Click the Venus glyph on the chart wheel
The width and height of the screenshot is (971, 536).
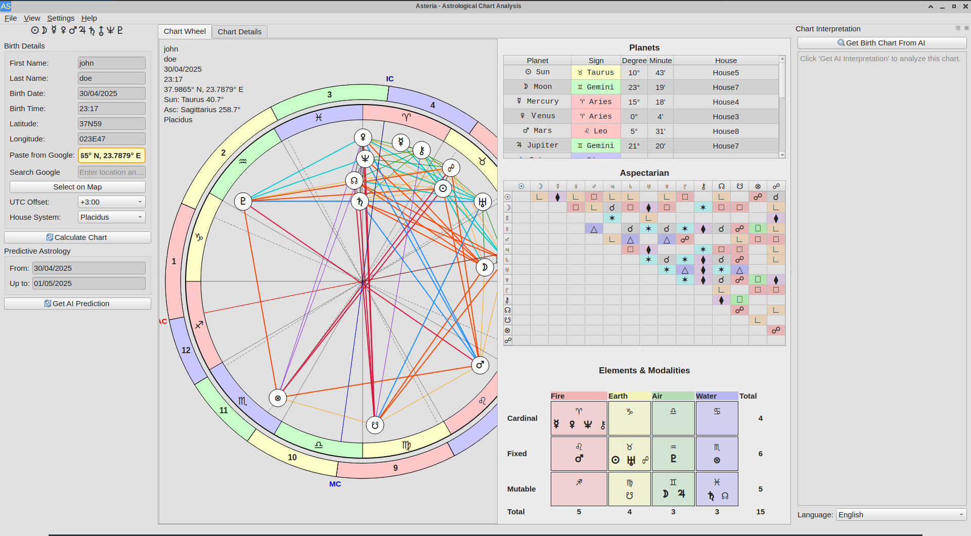click(x=363, y=137)
